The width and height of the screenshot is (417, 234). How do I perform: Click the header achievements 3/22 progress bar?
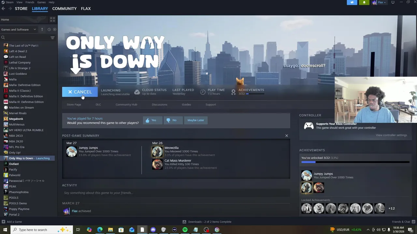pos(255,94)
